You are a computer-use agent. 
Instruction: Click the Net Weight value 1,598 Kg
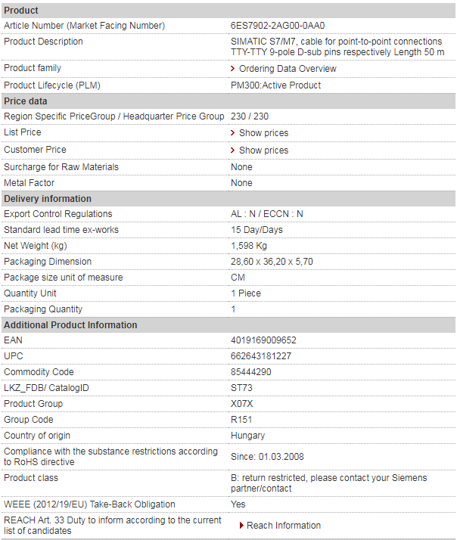(x=249, y=246)
